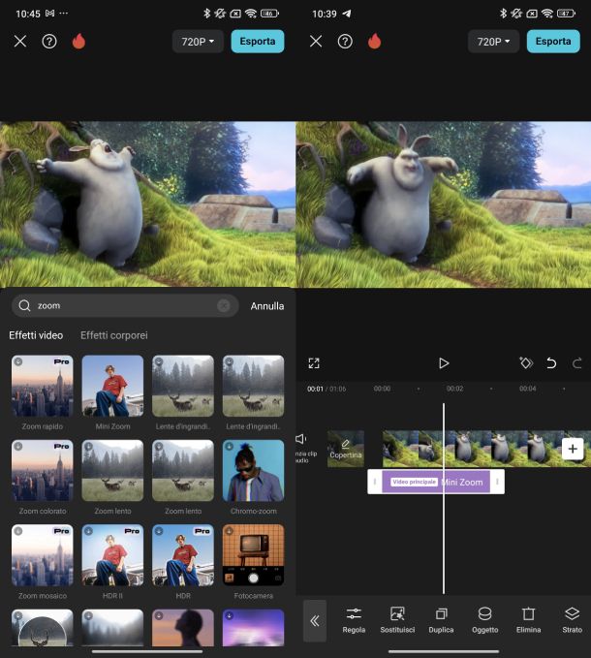Select the Chromo-zoom effect
This screenshot has height=658, width=591.
coord(253,470)
